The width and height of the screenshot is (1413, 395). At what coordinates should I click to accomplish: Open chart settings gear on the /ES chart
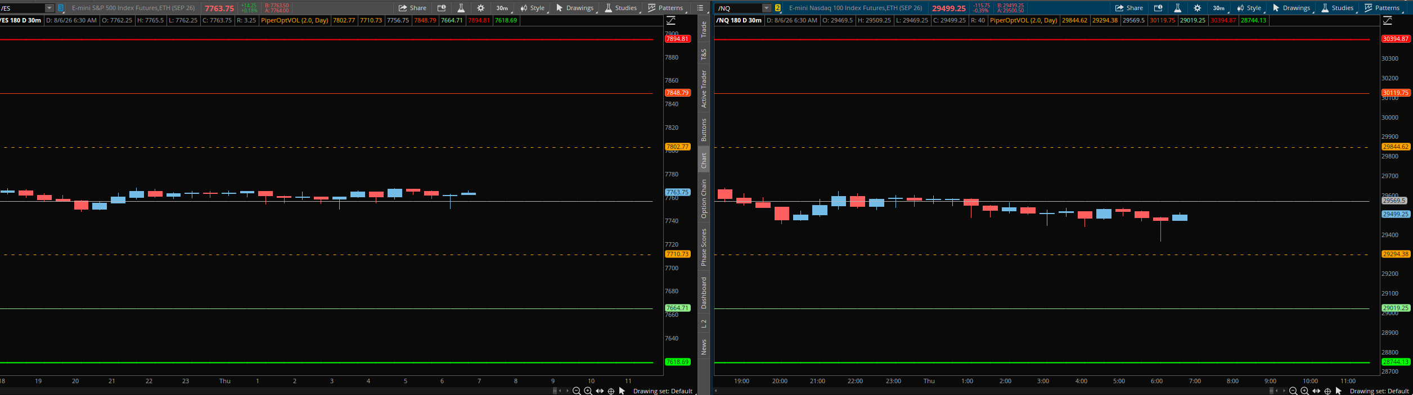coord(480,8)
